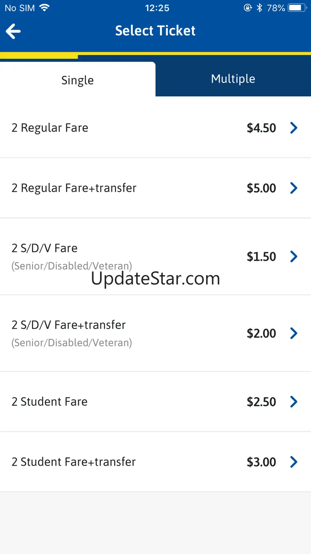Viewport: 311px width, 554px height.
Task: Tap chevron for $3.00 Student Fare+transfer
Action: [294, 462]
